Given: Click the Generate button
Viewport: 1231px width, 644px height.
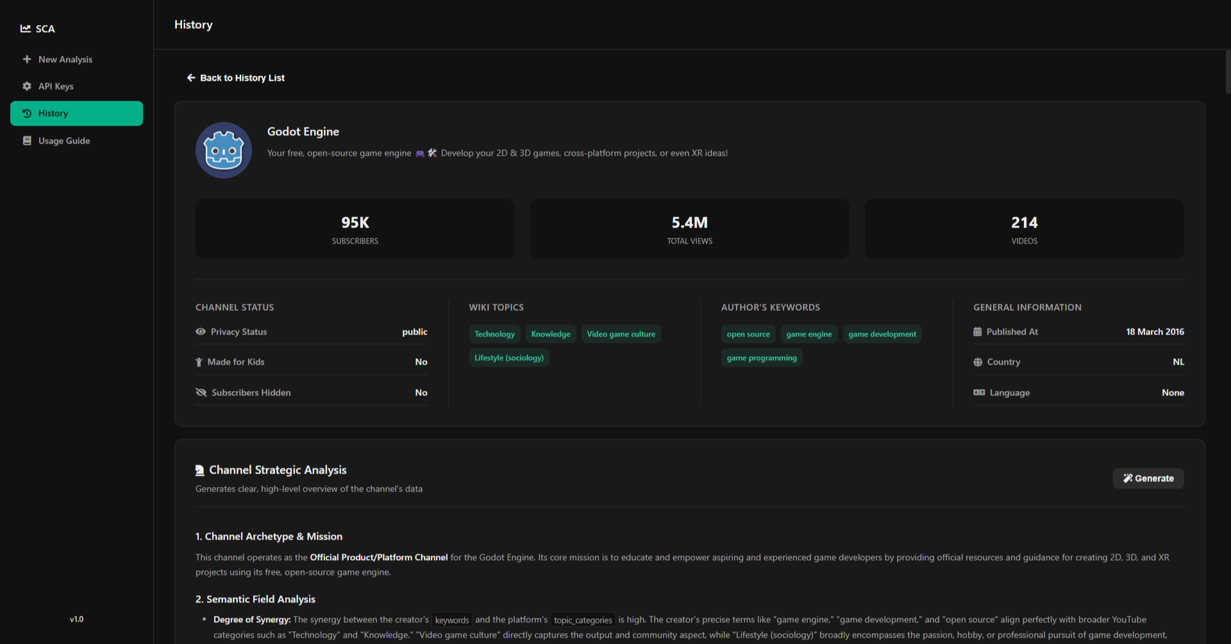Looking at the screenshot, I should click(1148, 478).
